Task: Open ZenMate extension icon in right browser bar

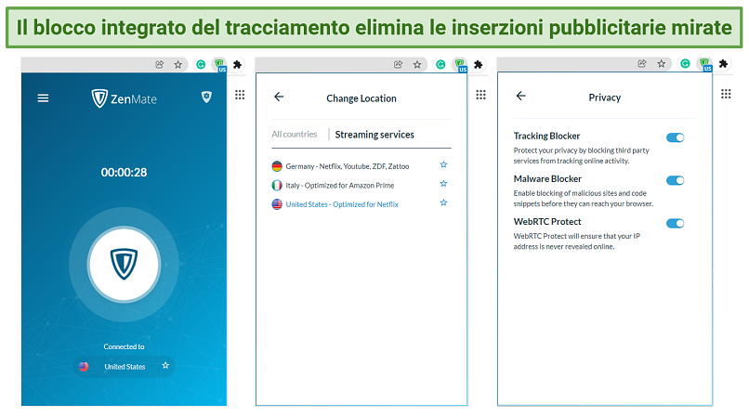Action: pos(705,64)
